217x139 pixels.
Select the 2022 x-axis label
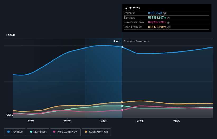67,121
